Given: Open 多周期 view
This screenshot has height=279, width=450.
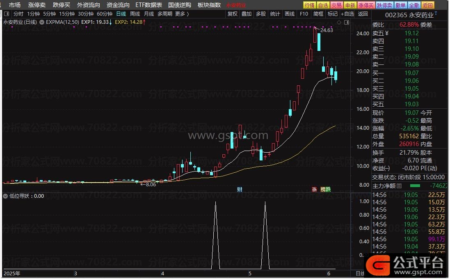Looking at the screenshot, I should coord(165,14).
